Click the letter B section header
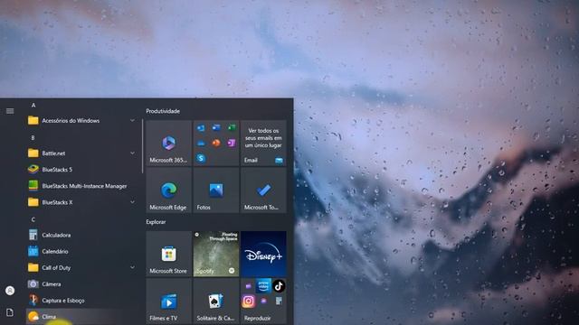 tap(33, 137)
